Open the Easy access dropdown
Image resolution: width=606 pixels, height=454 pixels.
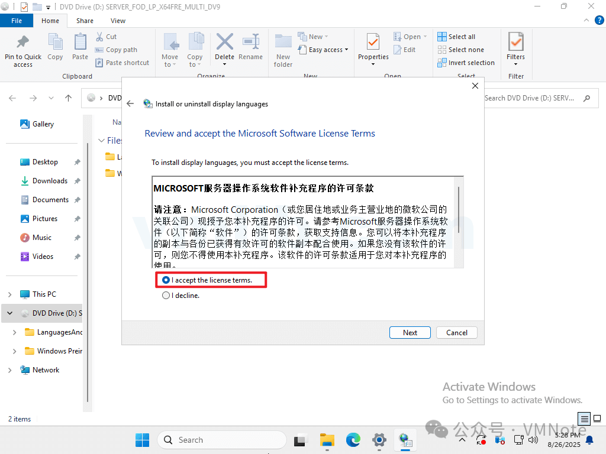(x=324, y=50)
